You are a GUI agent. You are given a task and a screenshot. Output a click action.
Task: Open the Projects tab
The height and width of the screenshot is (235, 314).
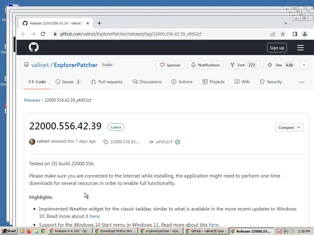pos(213,82)
